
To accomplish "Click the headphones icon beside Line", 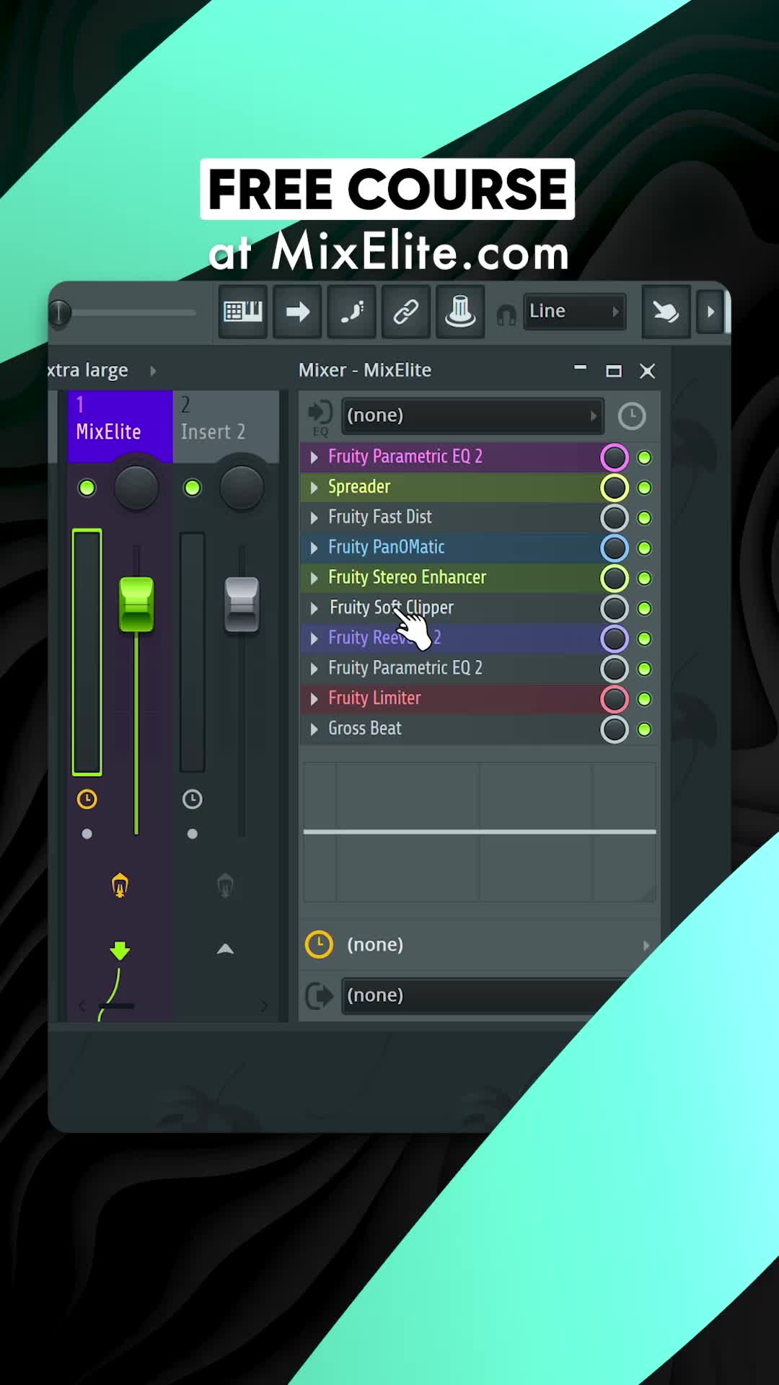I will [x=506, y=315].
